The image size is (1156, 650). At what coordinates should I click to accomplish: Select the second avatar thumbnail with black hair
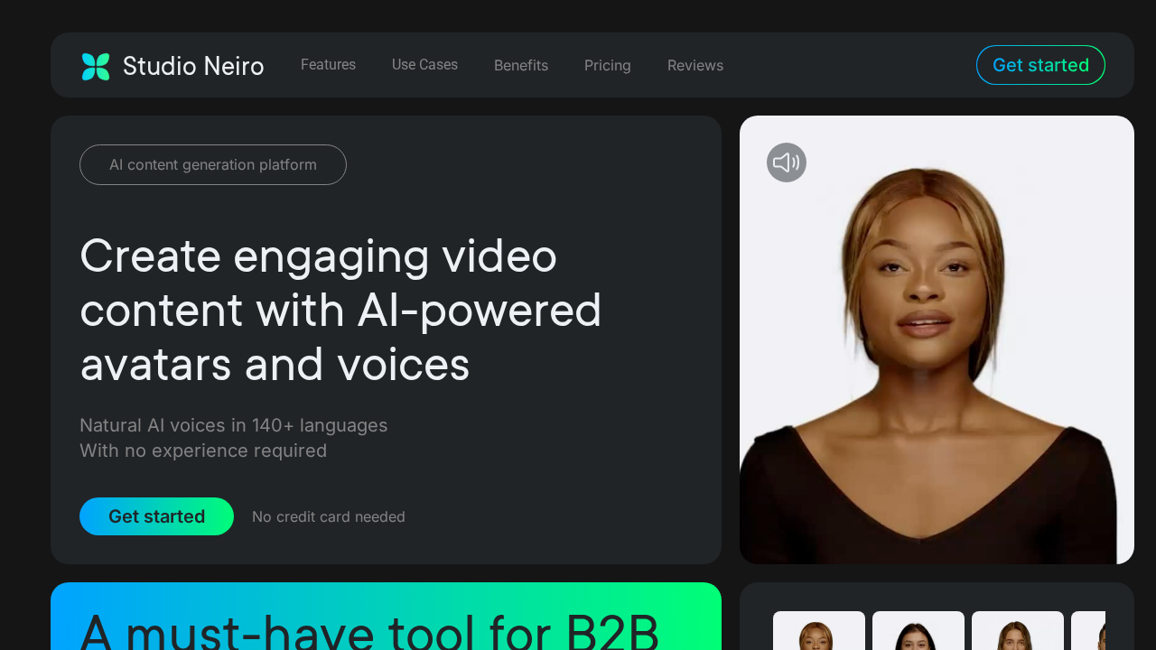click(918, 632)
